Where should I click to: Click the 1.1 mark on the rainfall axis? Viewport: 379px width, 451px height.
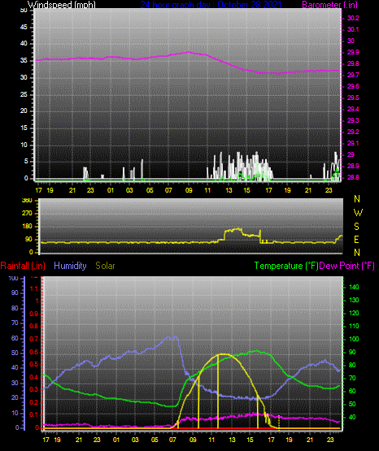tap(34, 288)
